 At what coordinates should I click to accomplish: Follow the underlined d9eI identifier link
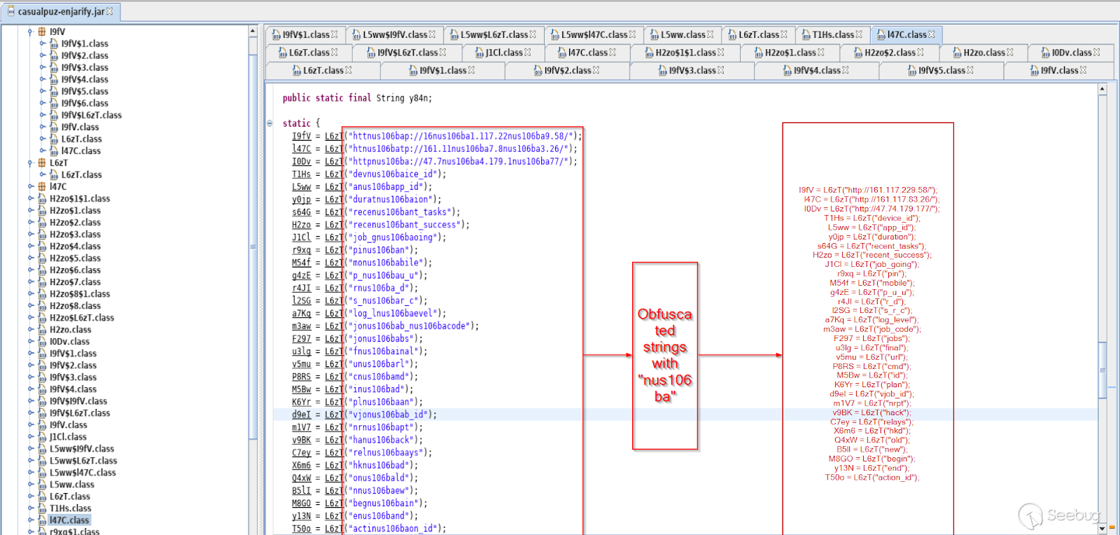click(301, 415)
